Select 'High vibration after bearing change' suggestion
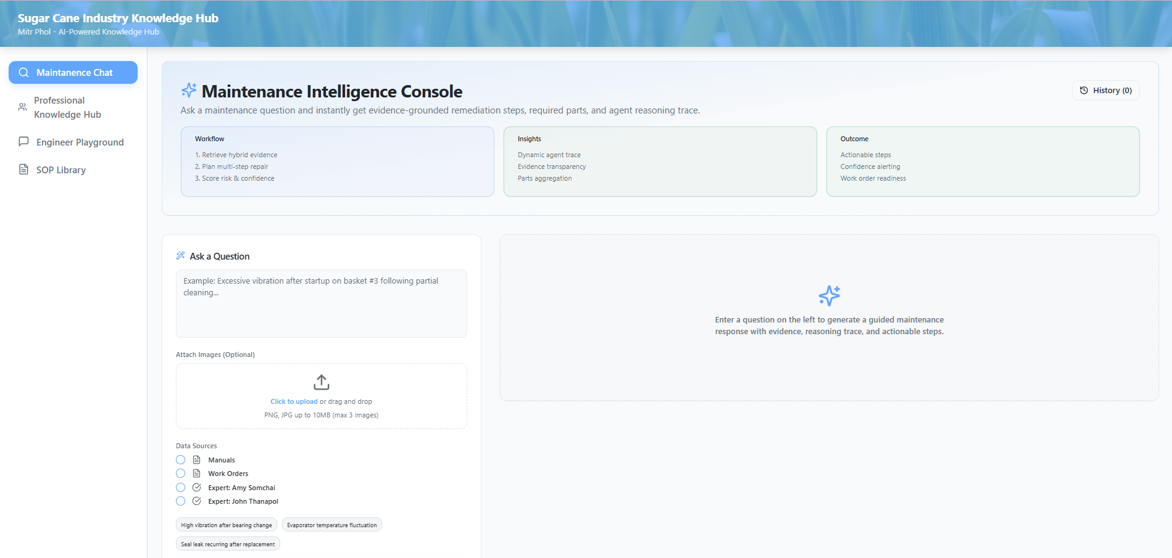The width and height of the screenshot is (1172, 558). pyautogui.click(x=227, y=525)
